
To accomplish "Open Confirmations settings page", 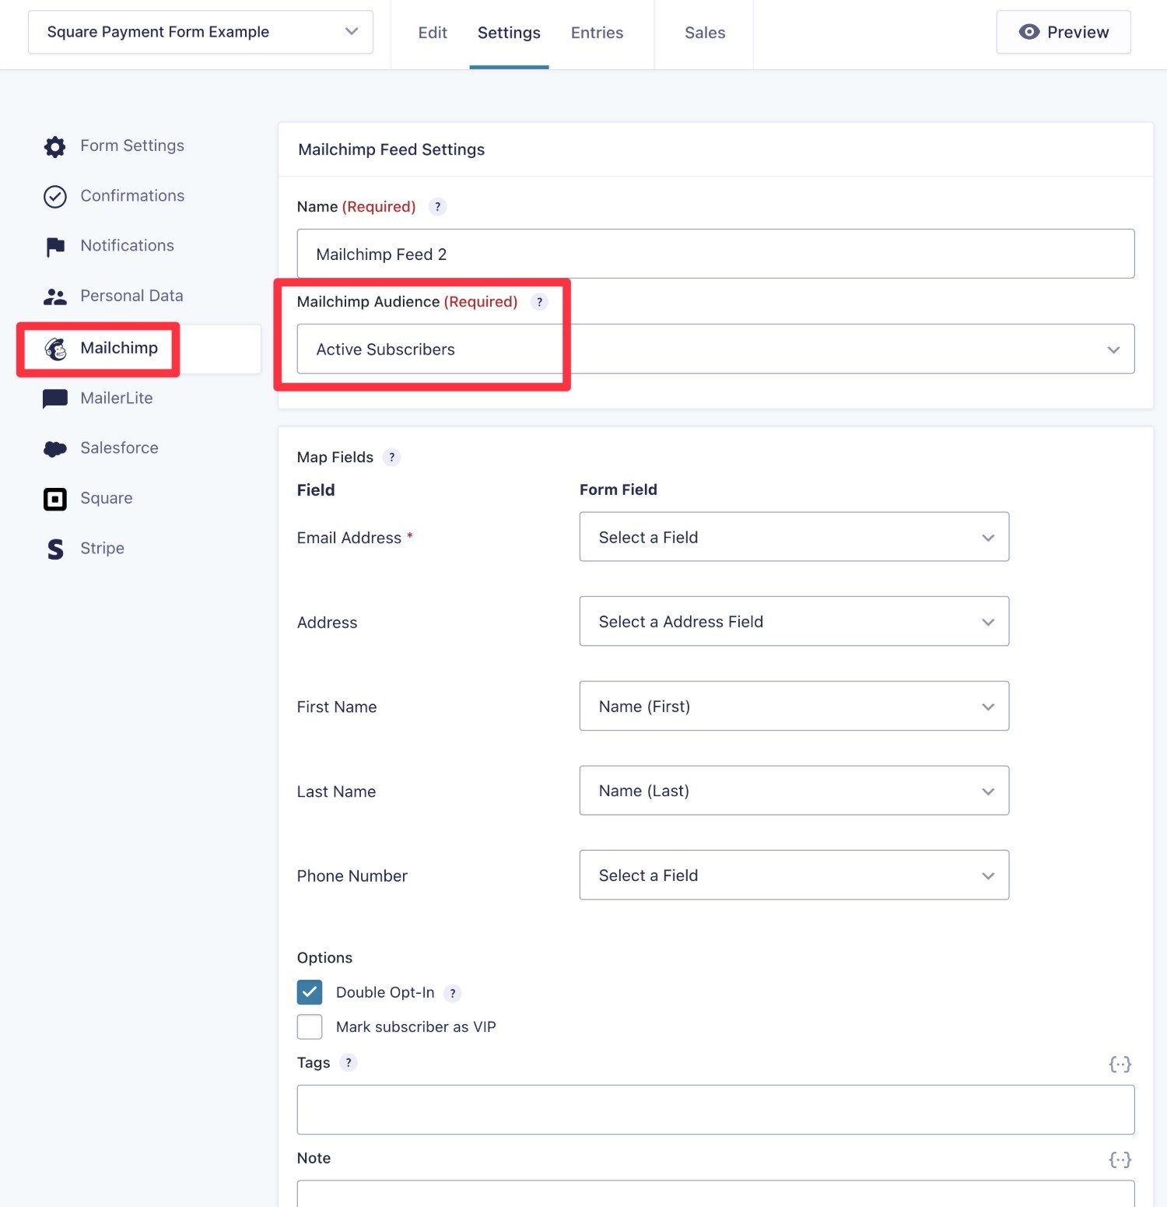I will click(x=132, y=195).
